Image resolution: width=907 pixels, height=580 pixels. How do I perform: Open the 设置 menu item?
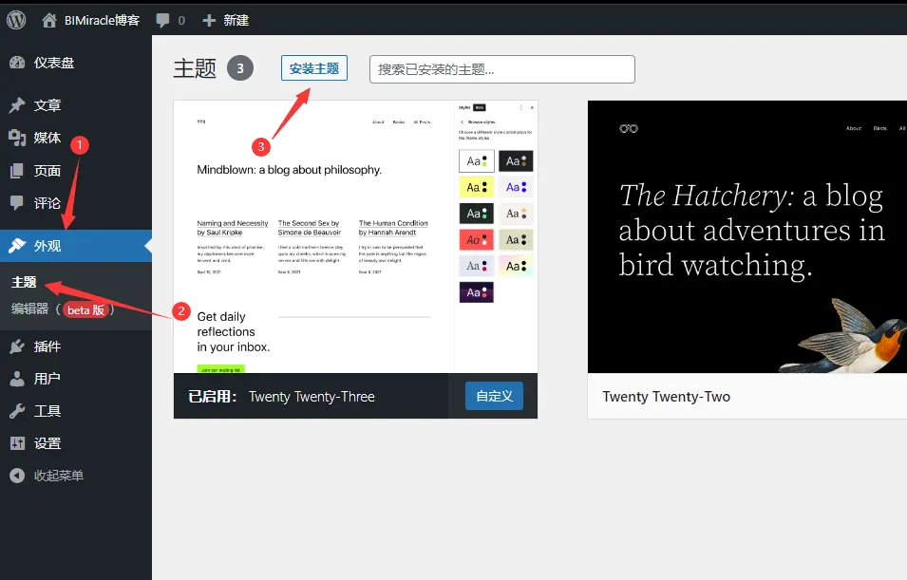tap(76, 443)
